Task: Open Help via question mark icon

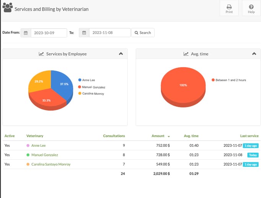Action: click(x=251, y=8)
